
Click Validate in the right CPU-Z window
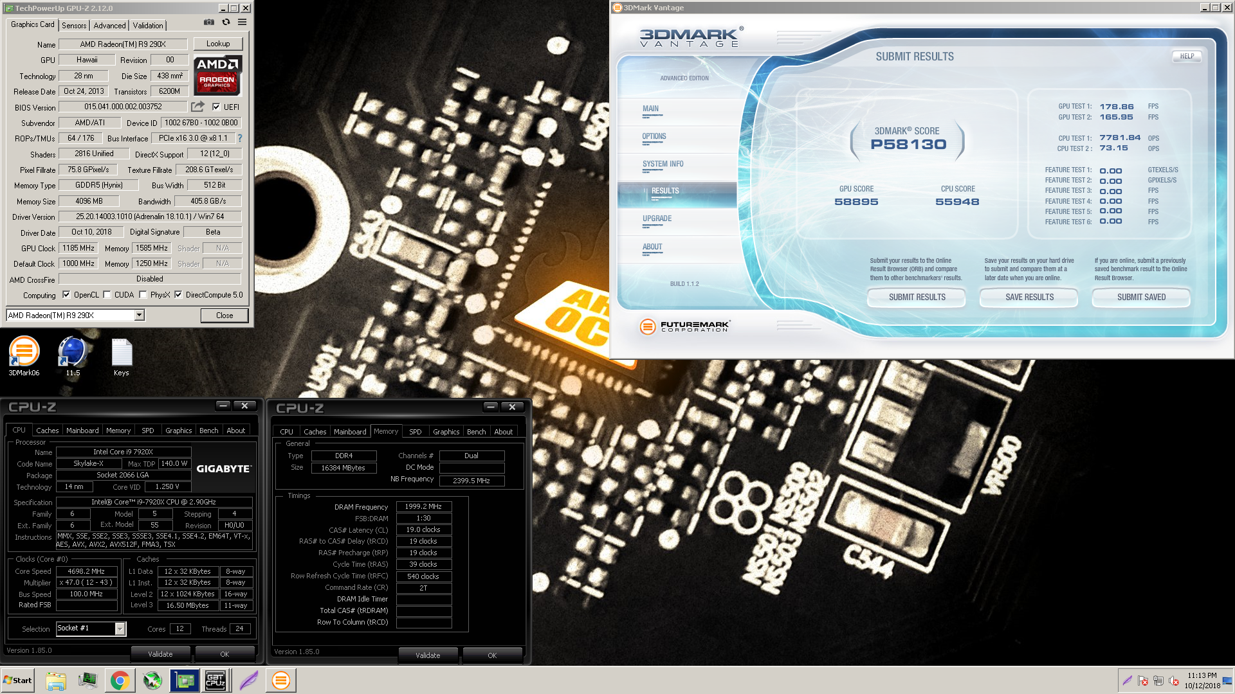click(428, 655)
